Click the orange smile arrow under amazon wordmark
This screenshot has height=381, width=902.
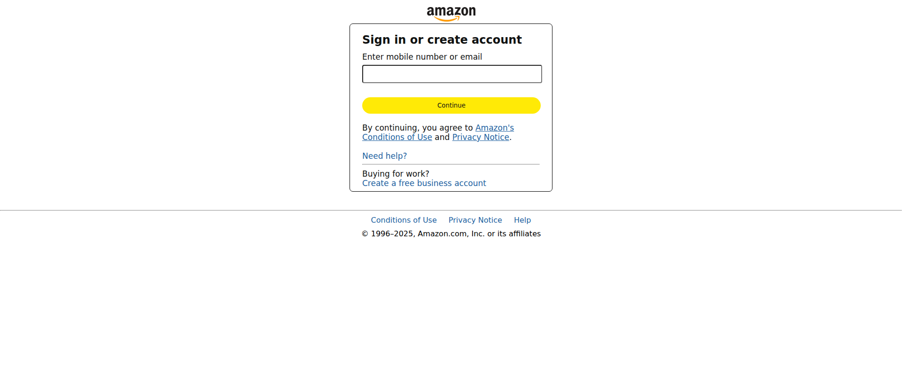pyautogui.click(x=446, y=19)
